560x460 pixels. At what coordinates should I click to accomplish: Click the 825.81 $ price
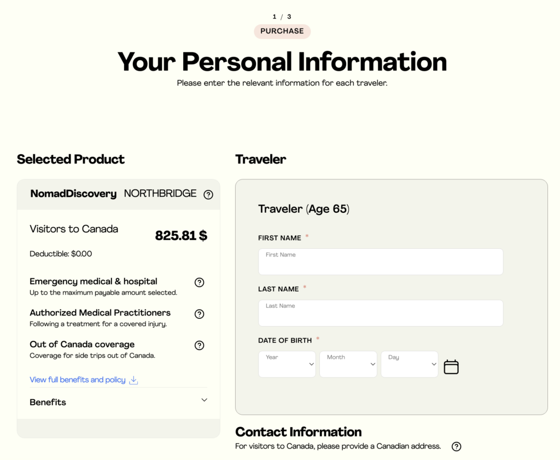pyautogui.click(x=181, y=236)
